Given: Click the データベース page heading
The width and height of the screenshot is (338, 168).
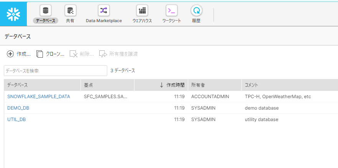Looking at the screenshot, I should pyautogui.click(x=18, y=37).
